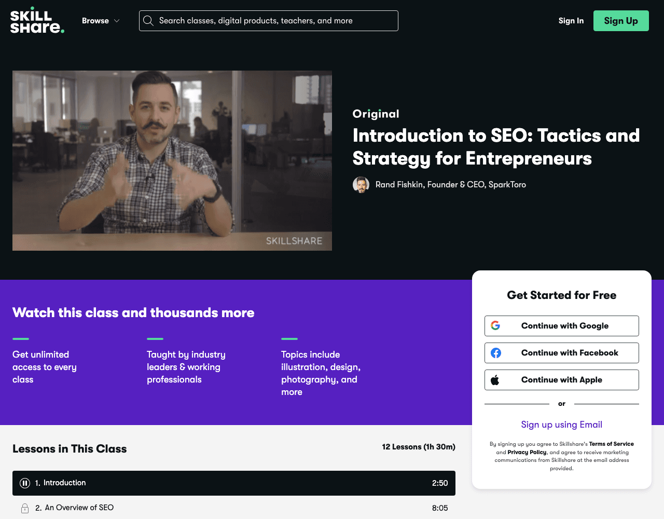664x519 pixels.
Task: Select lesson 2. An Overview of SEO
Action: coord(234,508)
